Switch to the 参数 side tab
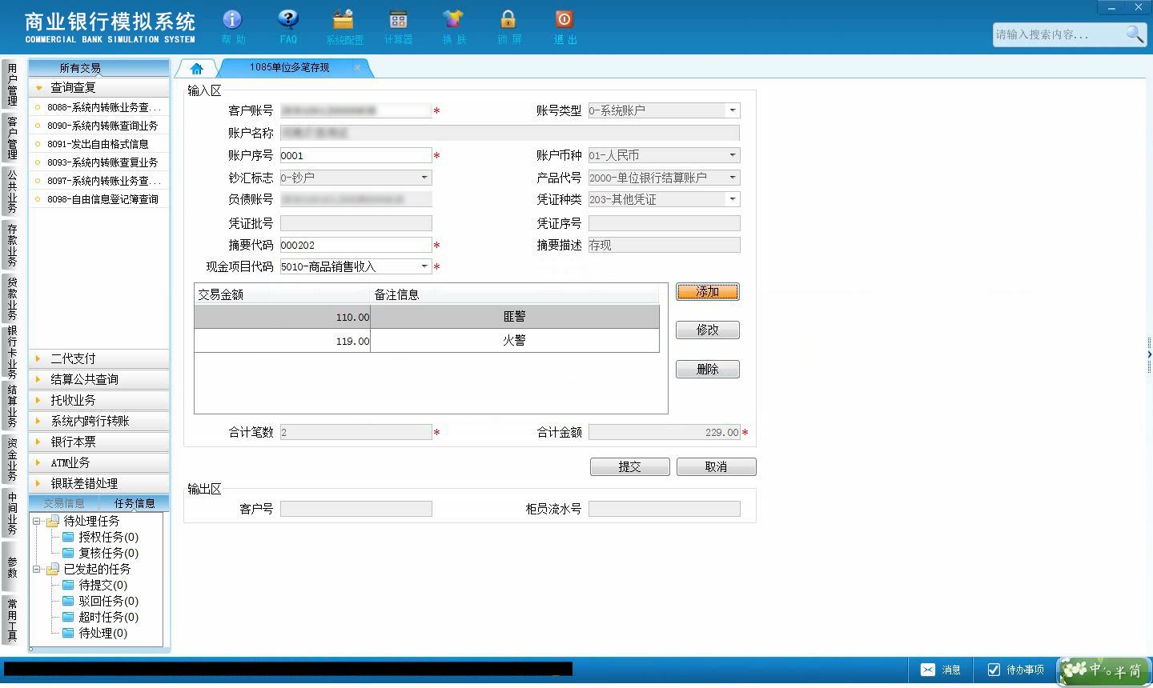This screenshot has width=1153, height=688. (x=11, y=566)
